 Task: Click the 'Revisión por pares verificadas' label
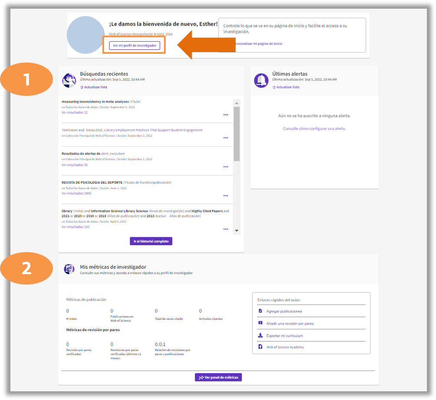(x=79, y=352)
